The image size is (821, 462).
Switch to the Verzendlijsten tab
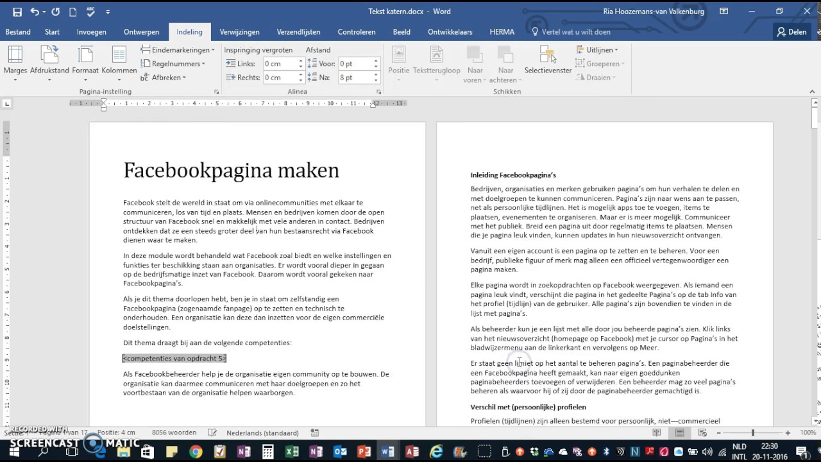(299, 31)
